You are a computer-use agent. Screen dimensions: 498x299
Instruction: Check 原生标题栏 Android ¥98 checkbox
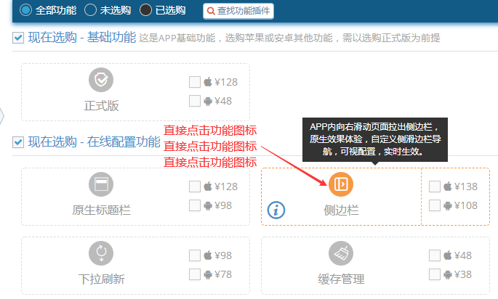point(195,205)
